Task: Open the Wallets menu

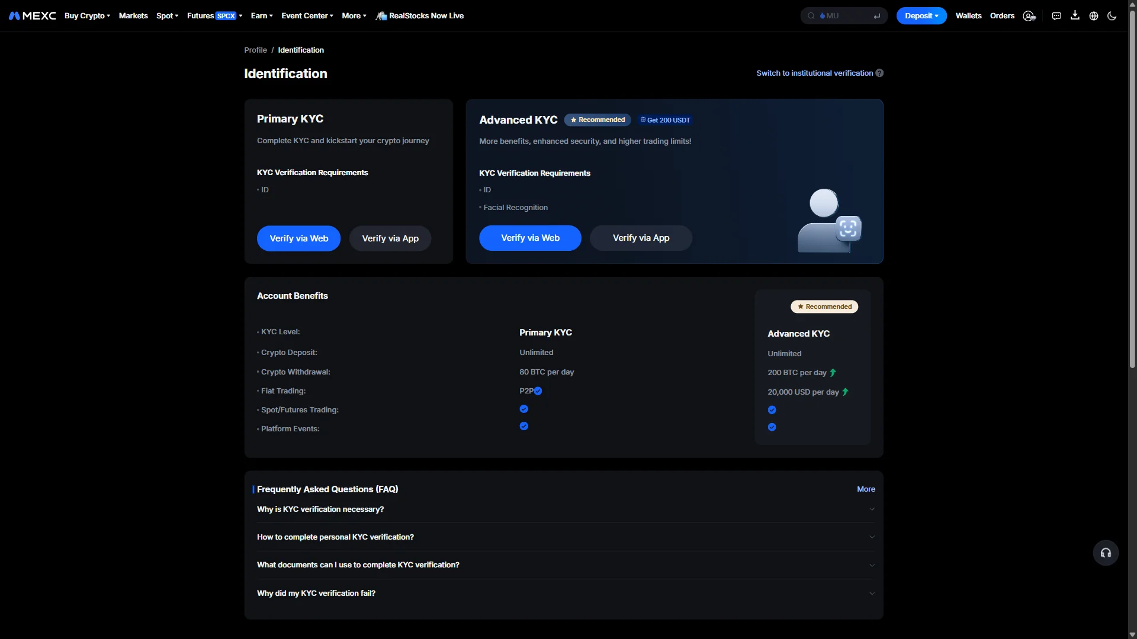Action: point(968,16)
